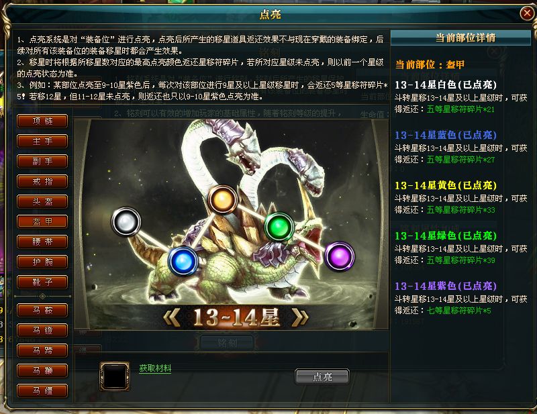This screenshot has width=537, height=414.
Task: Open the 获取材料 link
Action: 155,368
